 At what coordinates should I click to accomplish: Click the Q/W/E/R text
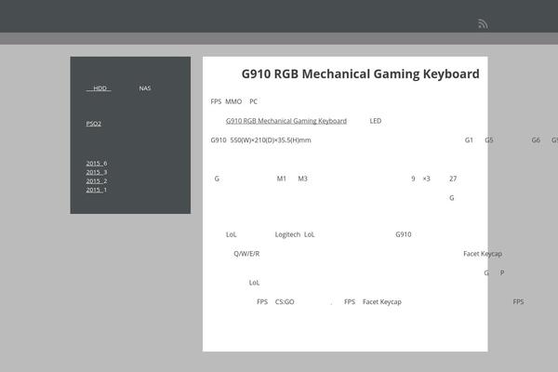[x=246, y=254]
